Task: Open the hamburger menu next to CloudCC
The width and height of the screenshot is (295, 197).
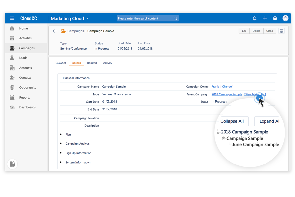Action: [12, 18]
